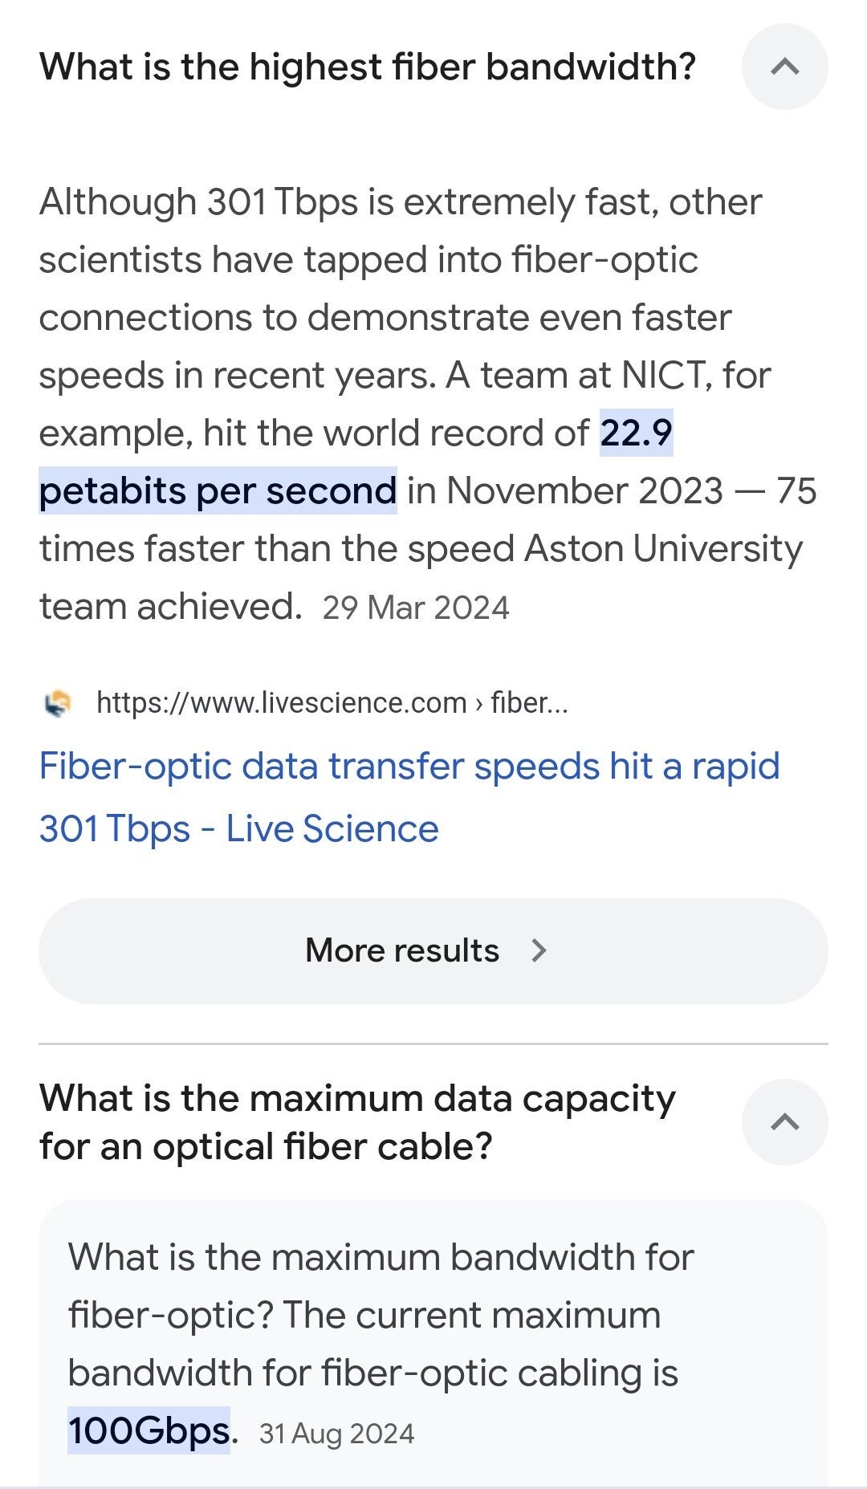Click the highlighted 'petabits per second' phrase

(218, 491)
